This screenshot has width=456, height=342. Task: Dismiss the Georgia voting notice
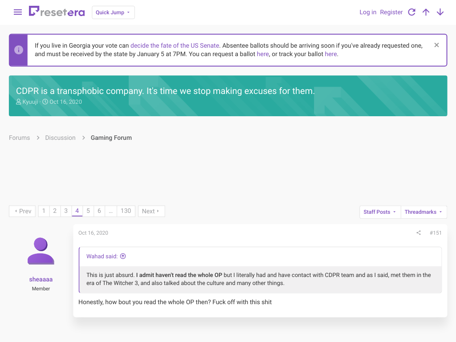point(436,45)
